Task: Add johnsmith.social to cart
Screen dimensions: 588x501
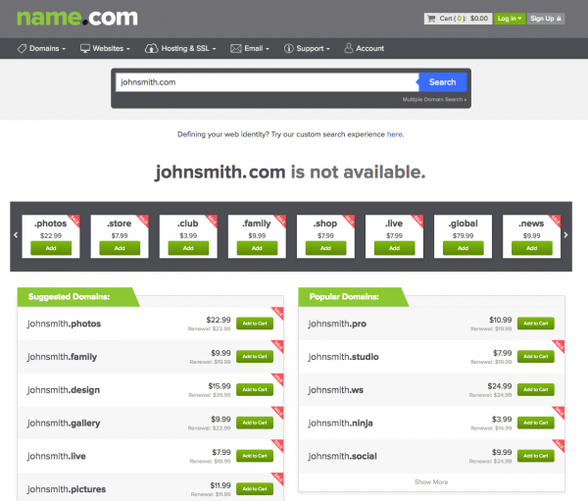Action: (536, 456)
